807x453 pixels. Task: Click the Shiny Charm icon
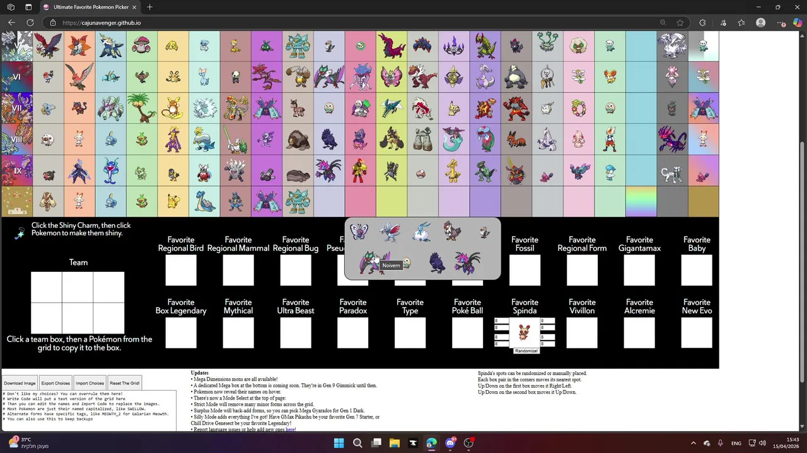point(20,233)
